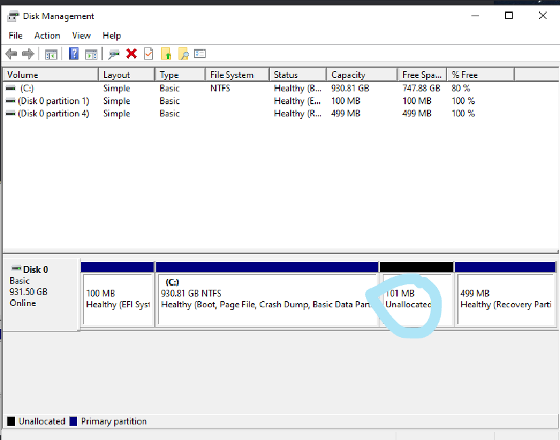560x440 pixels.
Task: Click the folder with green arrow icon
Action: [166, 54]
